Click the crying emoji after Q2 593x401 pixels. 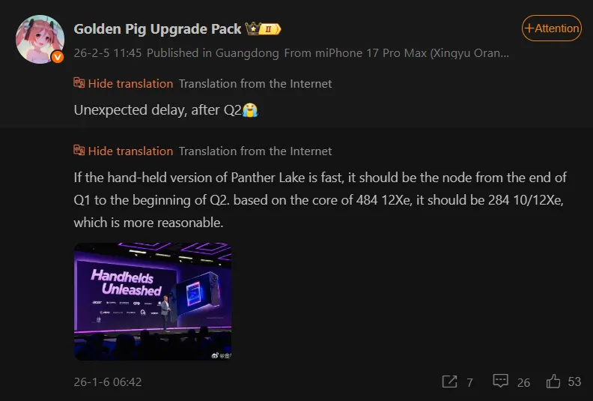pyautogui.click(x=250, y=110)
